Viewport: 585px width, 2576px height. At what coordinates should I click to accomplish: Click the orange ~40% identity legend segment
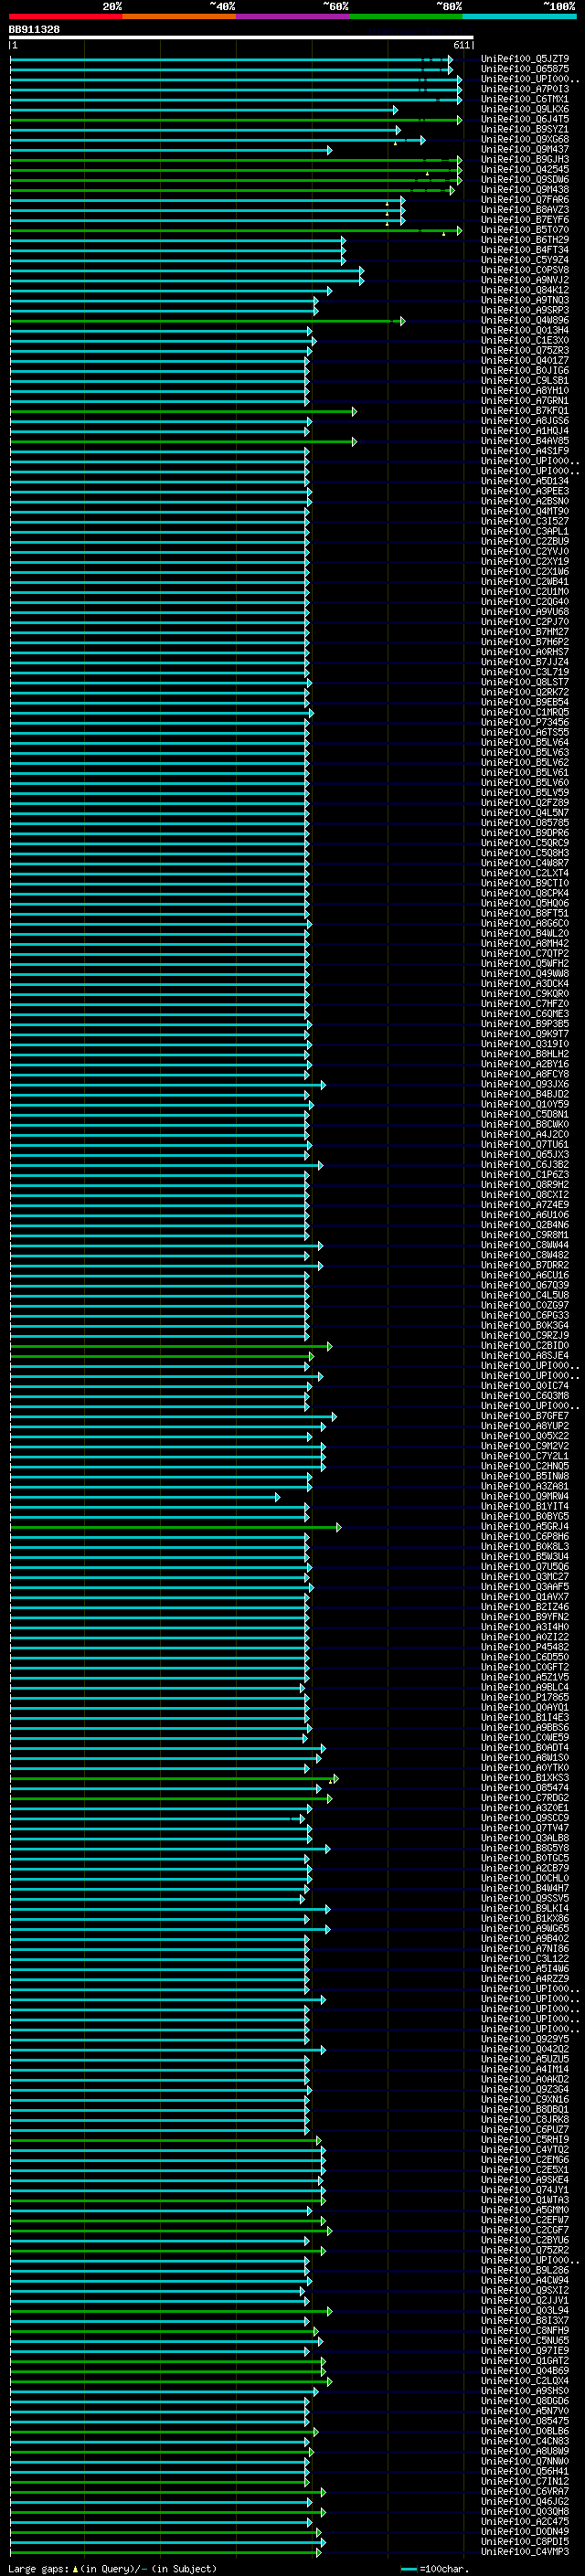(x=179, y=16)
